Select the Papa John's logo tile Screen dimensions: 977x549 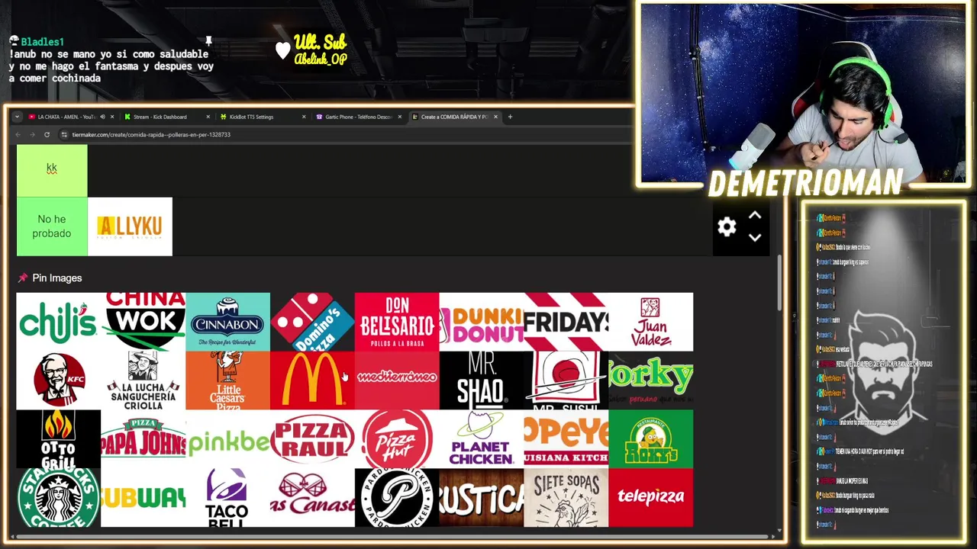click(143, 439)
